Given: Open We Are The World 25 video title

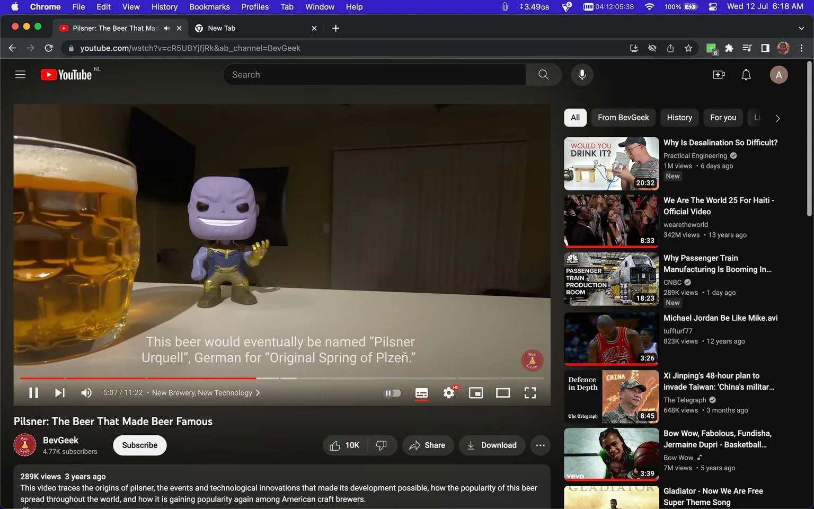Looking at the screenshot, I should pyautogui.click(x=719, y=206).
